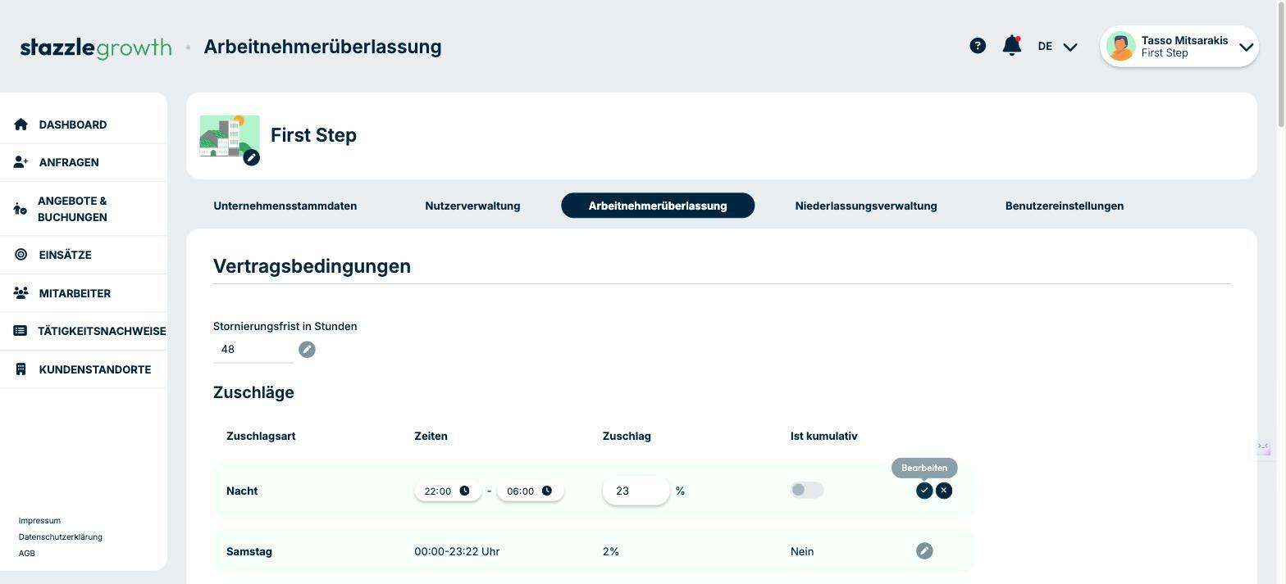1286x584 pixels.
Task: Click the Samstag 2% Zuschlag value
Action: [x=611, y=551]
